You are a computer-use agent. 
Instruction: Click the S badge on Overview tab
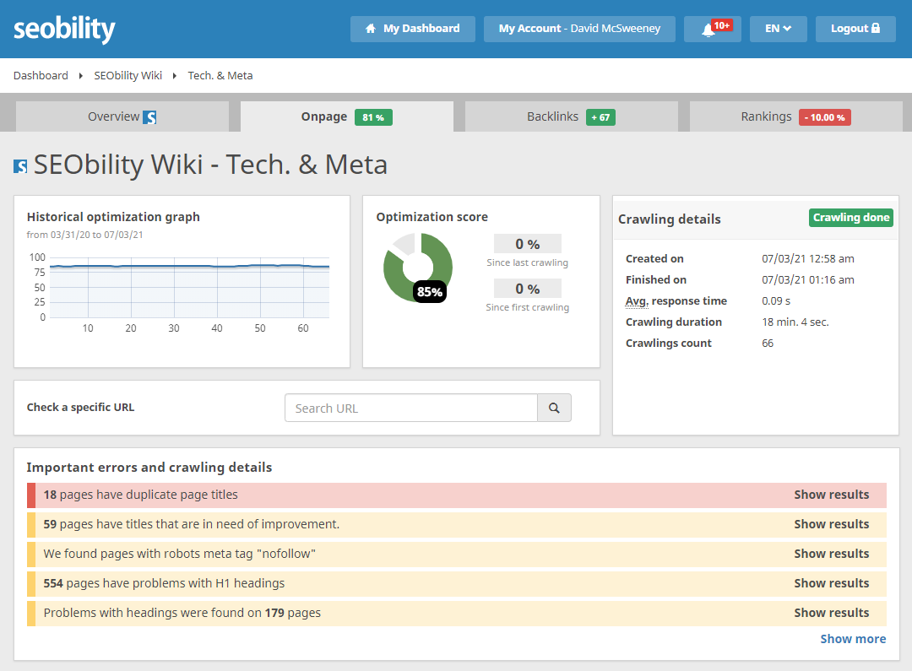149,117
